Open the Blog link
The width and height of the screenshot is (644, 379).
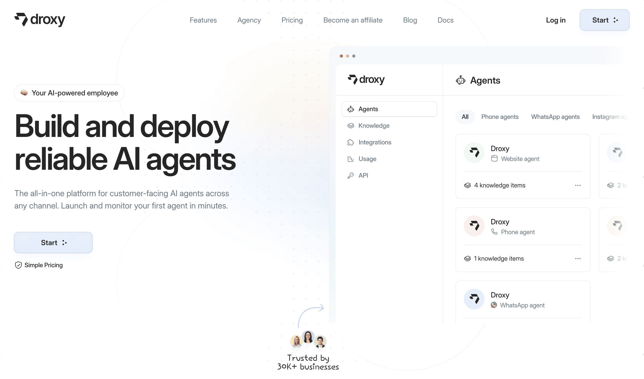tap(410, 20)
